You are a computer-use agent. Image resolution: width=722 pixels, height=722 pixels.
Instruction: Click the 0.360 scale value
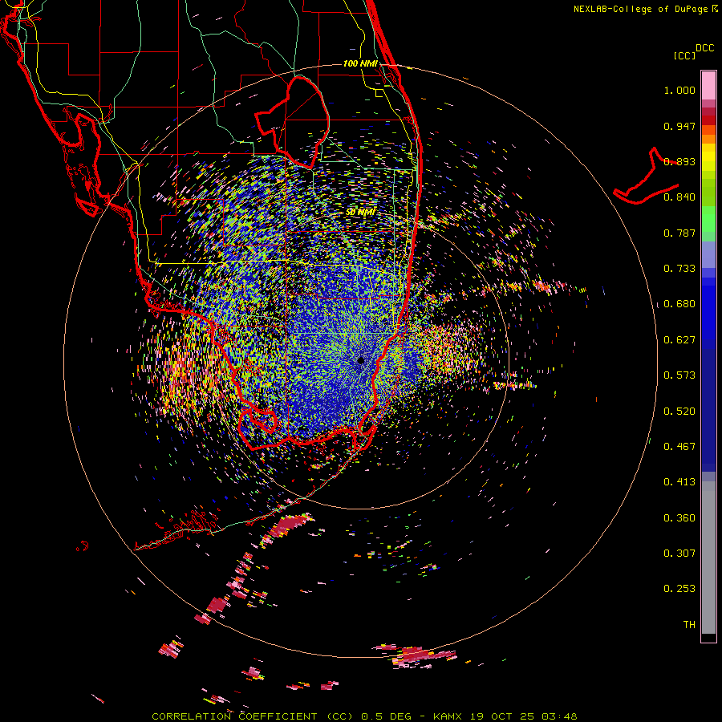coord(679,518)
